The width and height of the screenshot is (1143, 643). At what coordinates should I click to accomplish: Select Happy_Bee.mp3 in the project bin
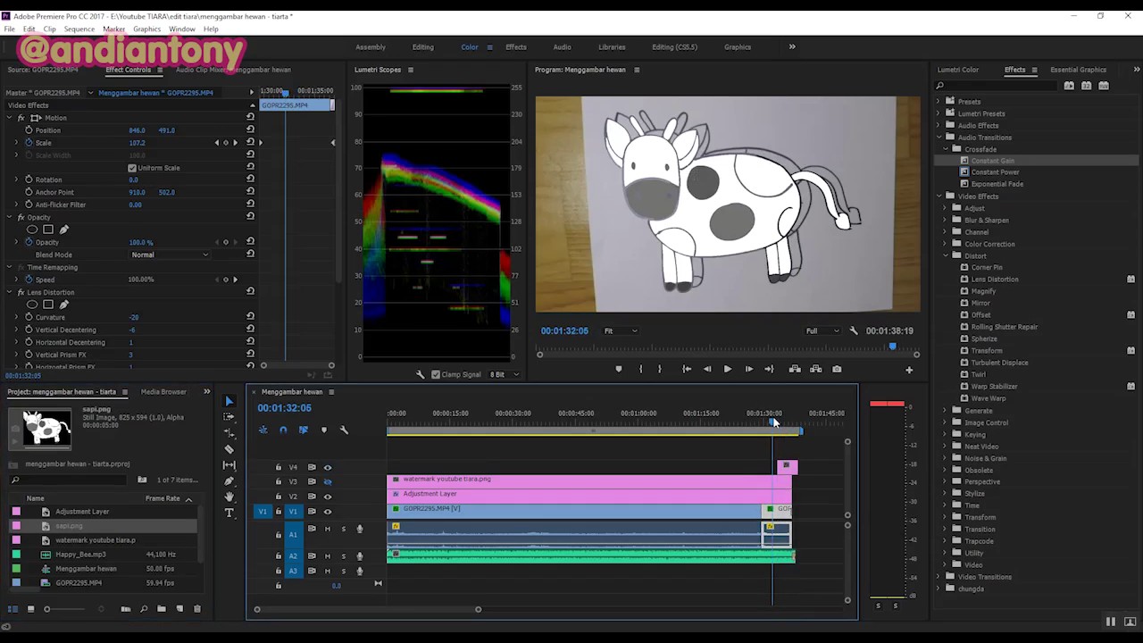point(80,555)
